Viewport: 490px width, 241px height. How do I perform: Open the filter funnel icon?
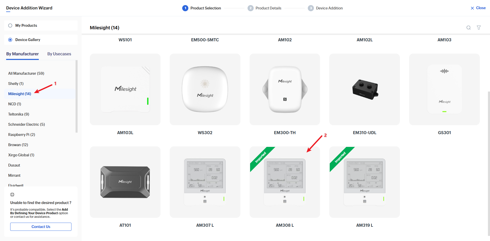[479, 28]
